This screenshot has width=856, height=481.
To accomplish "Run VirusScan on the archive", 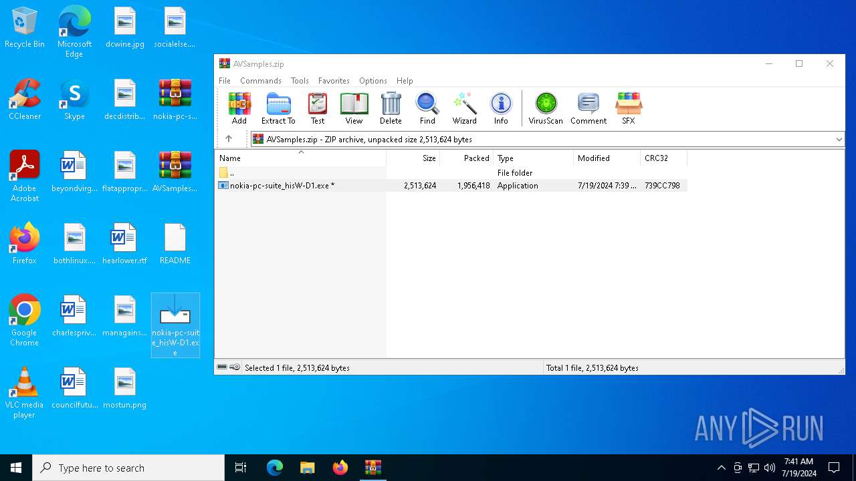I will [x=546, y=108].
